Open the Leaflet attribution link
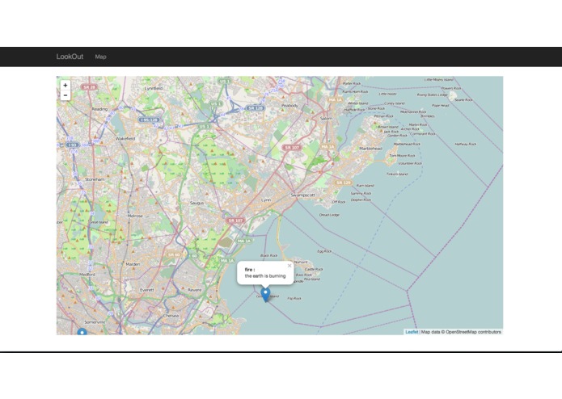Screen dimensions: 562x399 tap(412, 332)
